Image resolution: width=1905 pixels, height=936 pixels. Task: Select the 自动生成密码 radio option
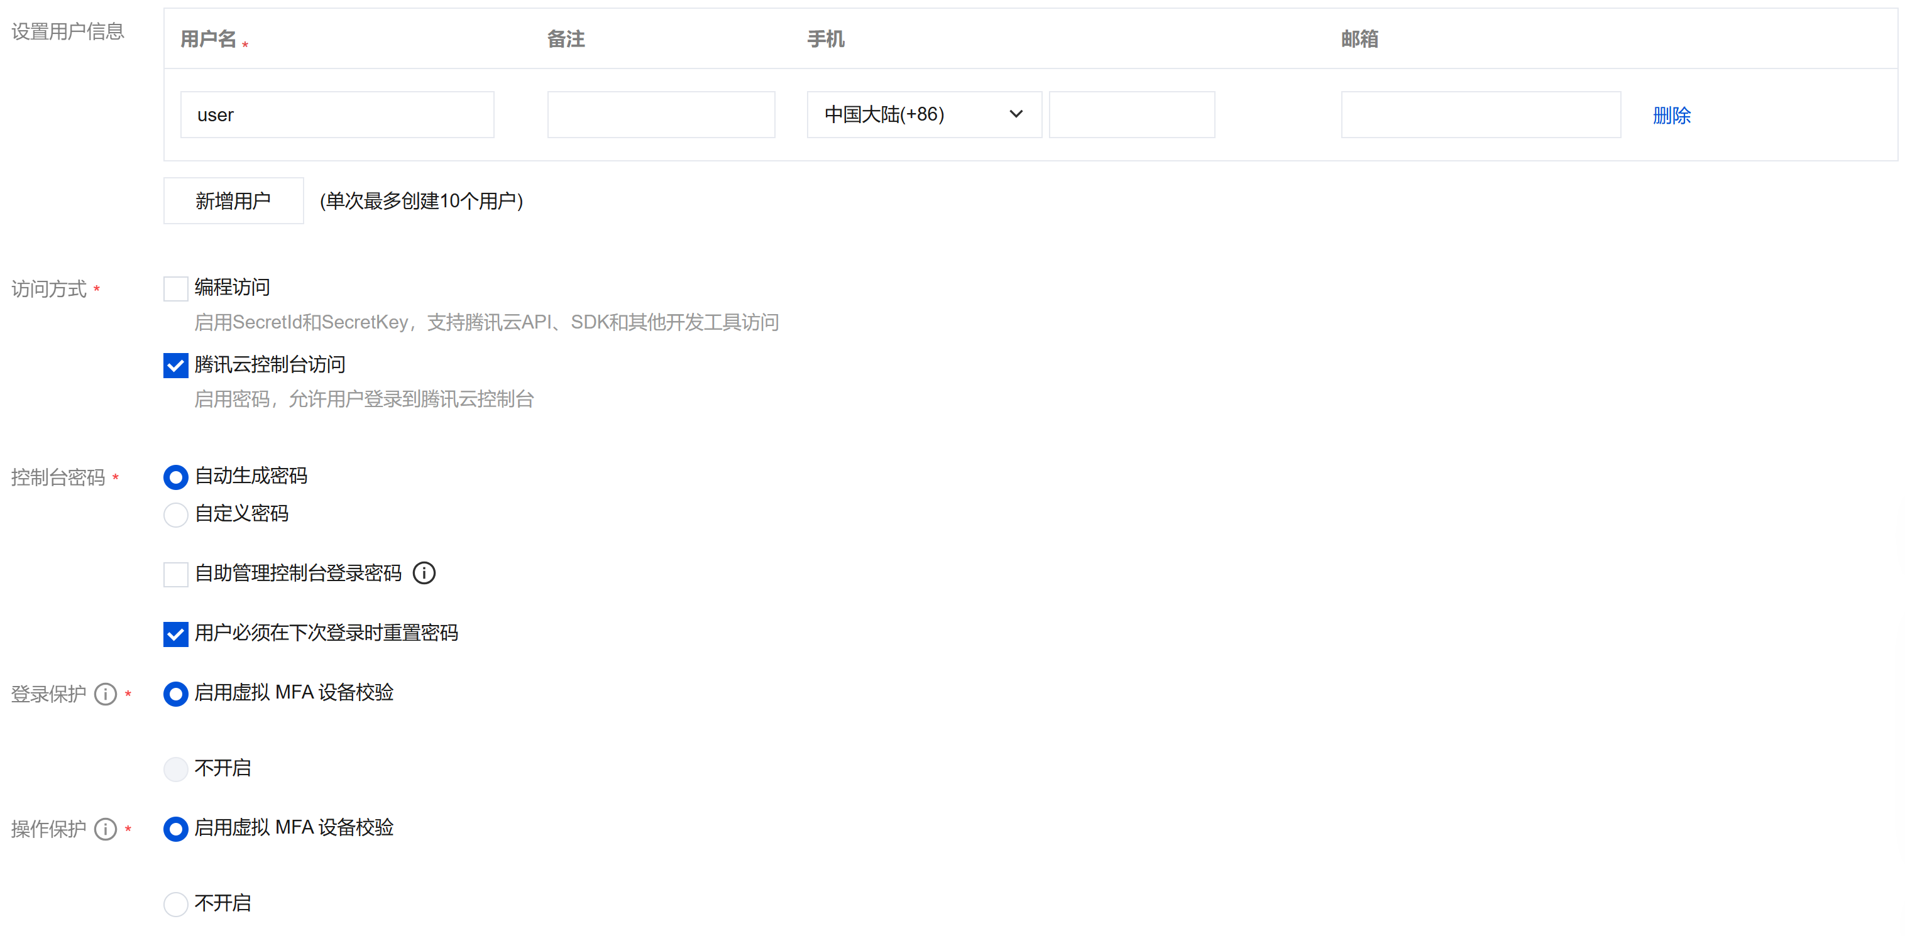(175, 477)
